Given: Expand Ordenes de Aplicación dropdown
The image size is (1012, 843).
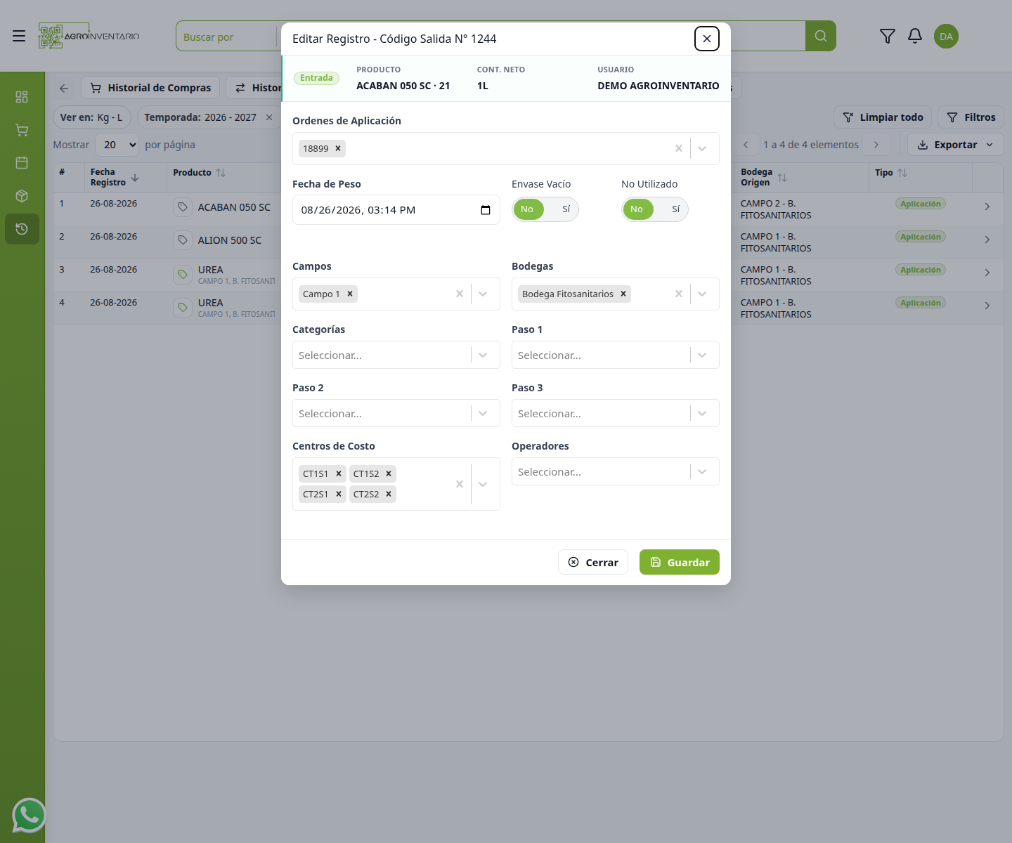Looking at the screenshot, I should 702,148.
